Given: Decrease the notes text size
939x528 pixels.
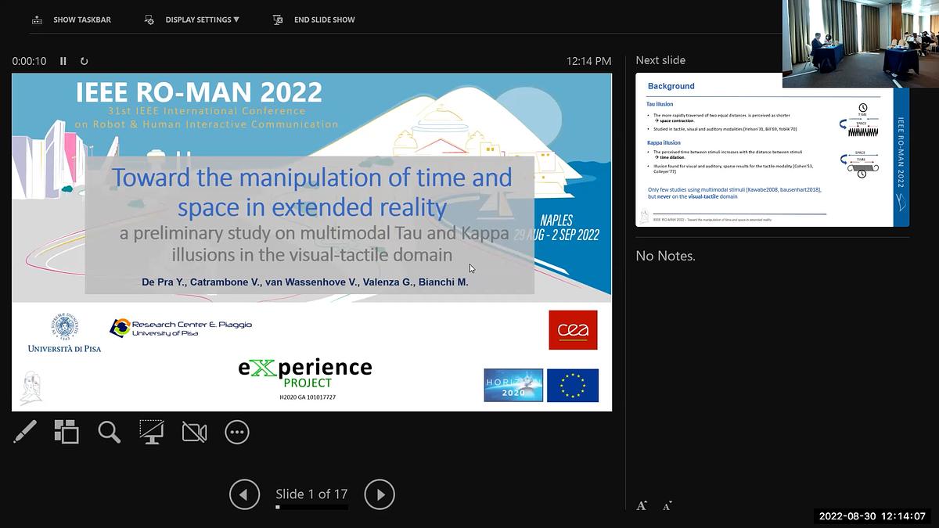Looking at the screenshot, I should pyautogui.click(x=667, y=506).
